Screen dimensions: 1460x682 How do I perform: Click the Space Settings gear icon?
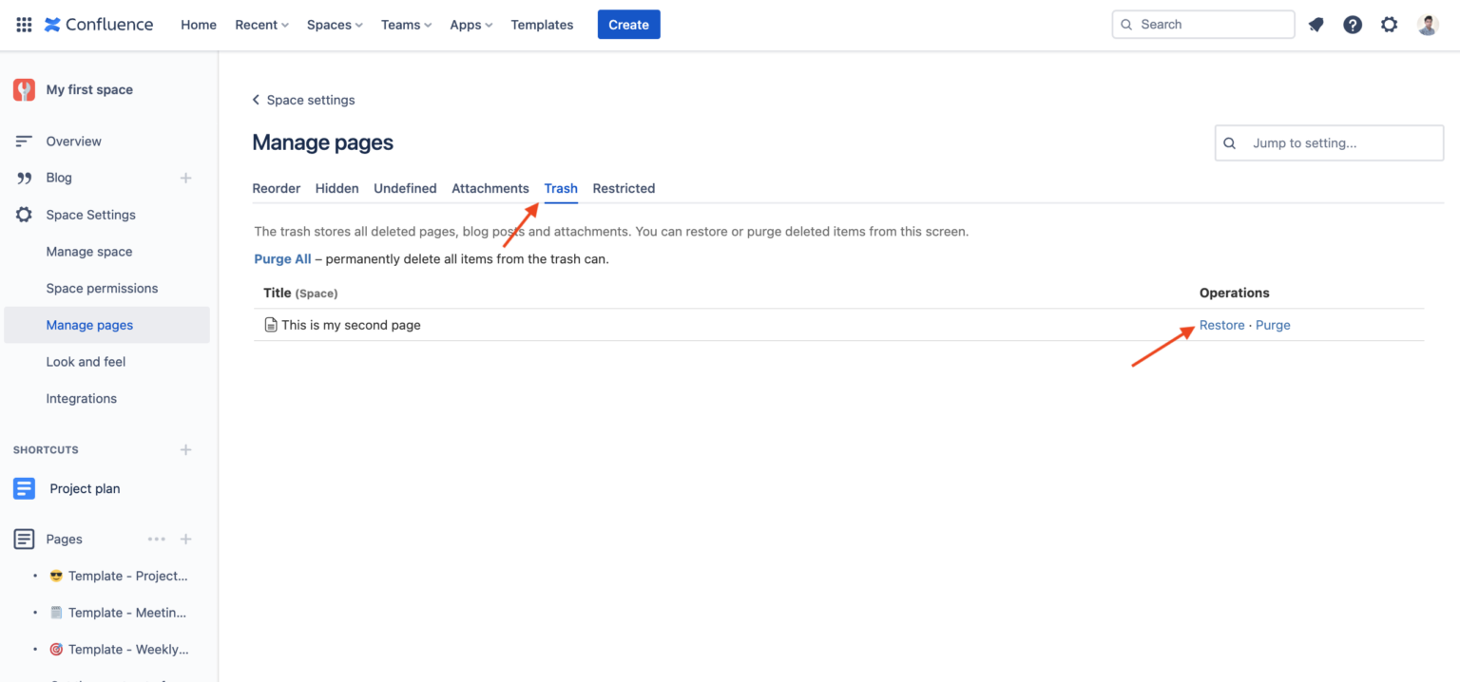coord(24,214)
